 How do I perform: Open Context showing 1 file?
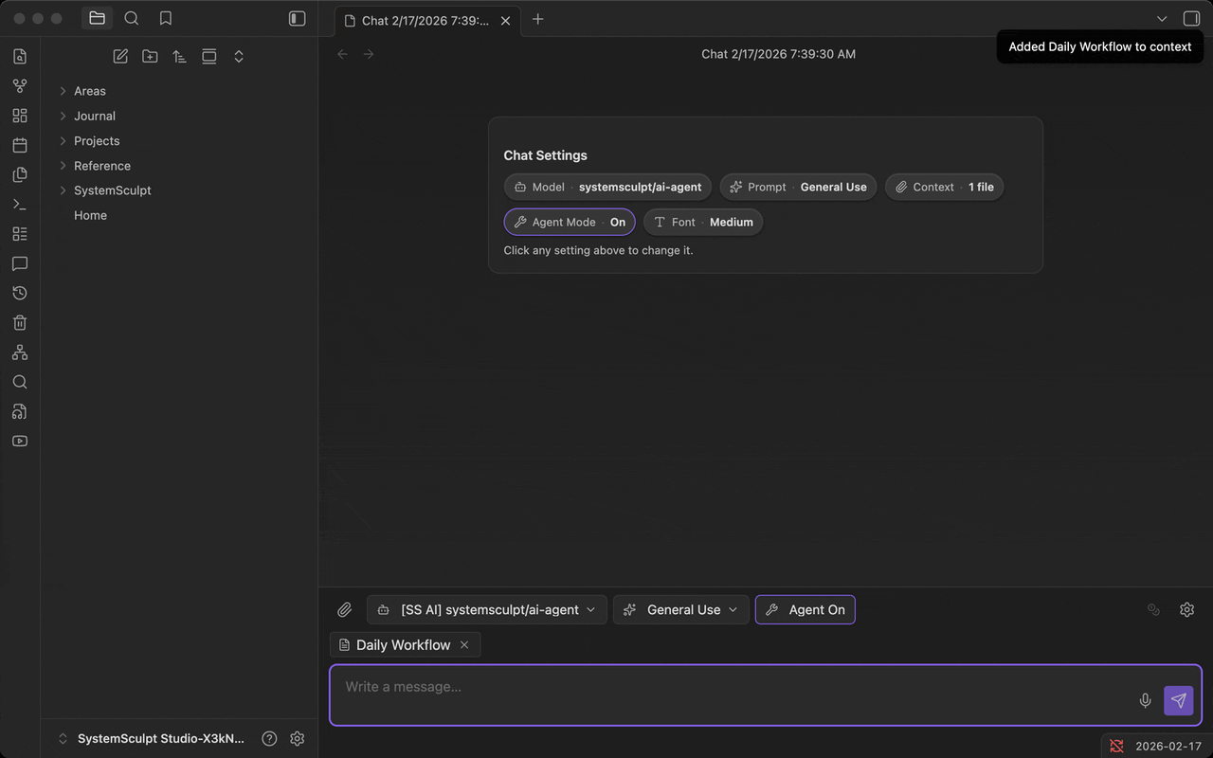point(944,187)
